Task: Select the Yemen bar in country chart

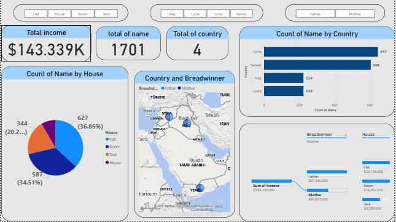Action: (x=317, y=65)
